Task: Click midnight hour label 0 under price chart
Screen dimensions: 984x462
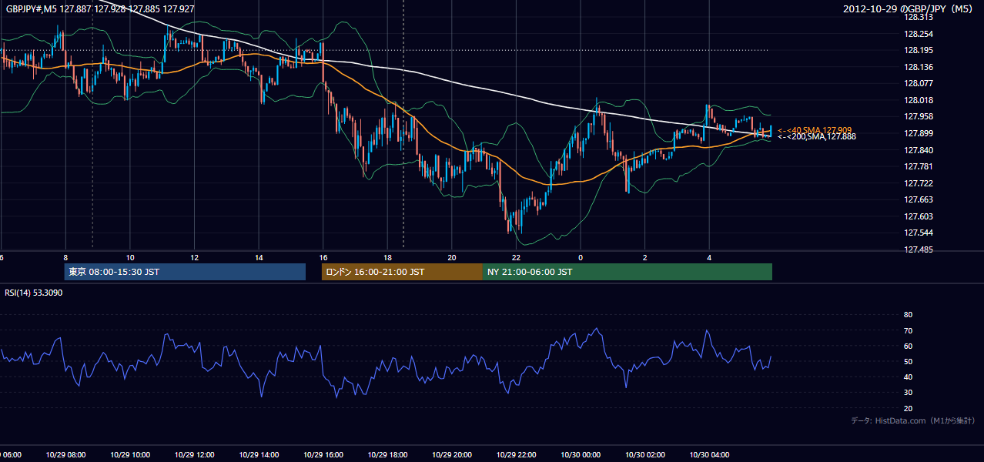Action: [x=581, y=257]
